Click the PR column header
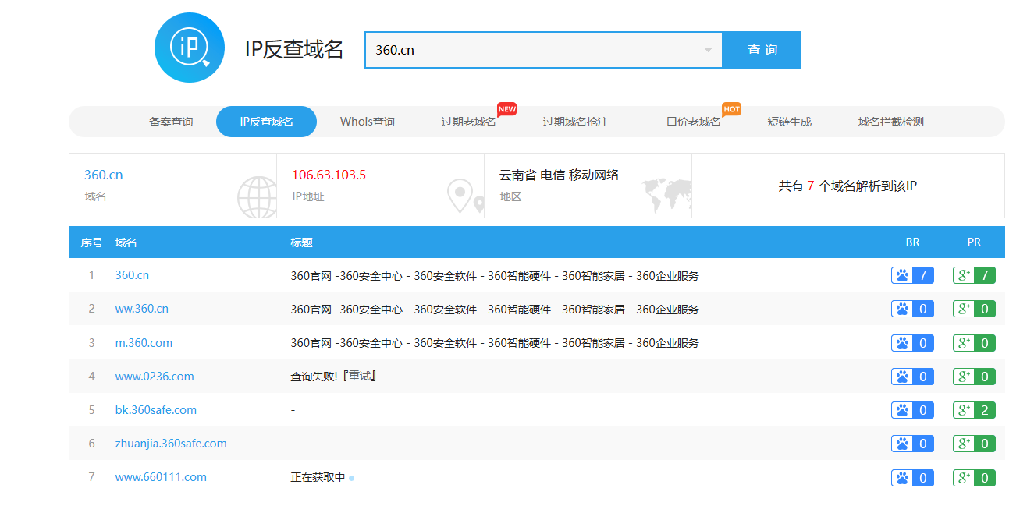The height and width of the screenshot is (520, 1034). 974,242
